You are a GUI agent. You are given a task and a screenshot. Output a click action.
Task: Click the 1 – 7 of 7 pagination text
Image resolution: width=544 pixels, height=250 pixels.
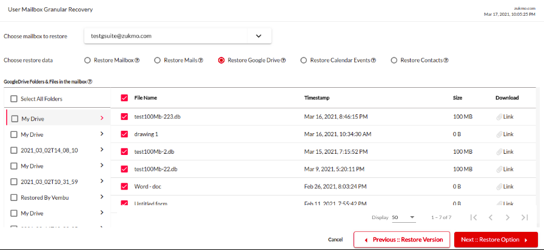point(442,218)
